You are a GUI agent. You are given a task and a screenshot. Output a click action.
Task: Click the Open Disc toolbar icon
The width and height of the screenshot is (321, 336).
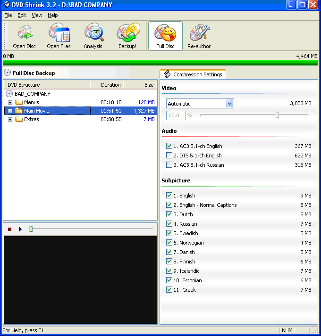point(24,36)
